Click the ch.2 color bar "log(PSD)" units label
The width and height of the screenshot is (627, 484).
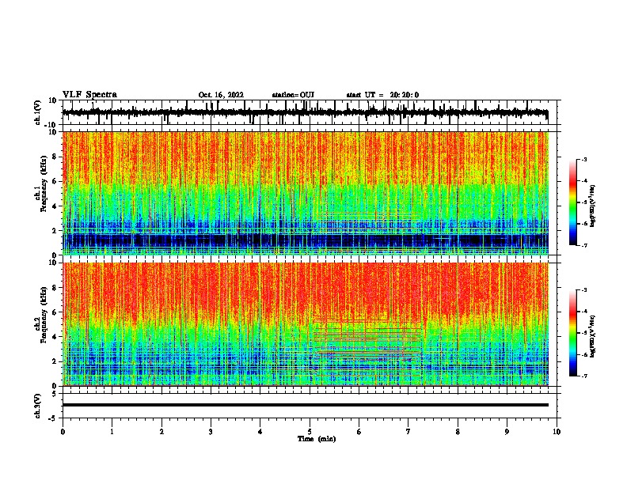tap(592, 337)
